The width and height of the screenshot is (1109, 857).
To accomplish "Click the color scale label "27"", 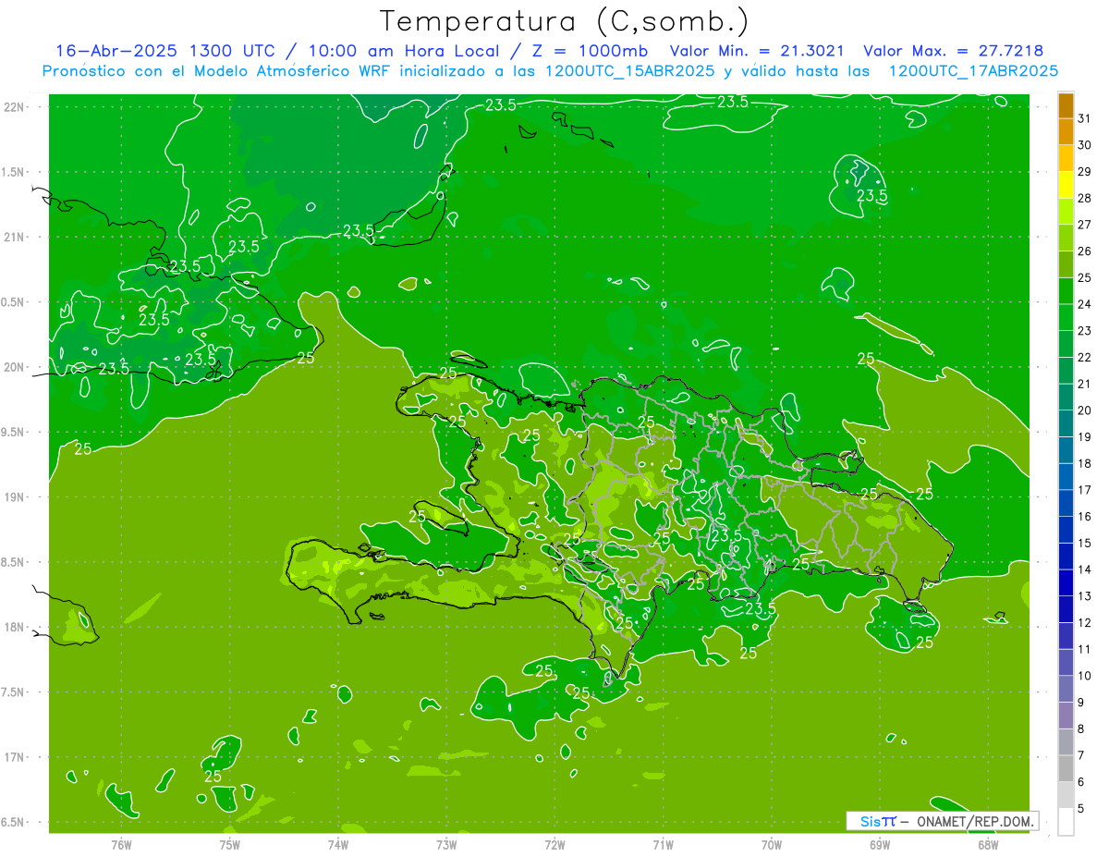I will coord(1085,225).
